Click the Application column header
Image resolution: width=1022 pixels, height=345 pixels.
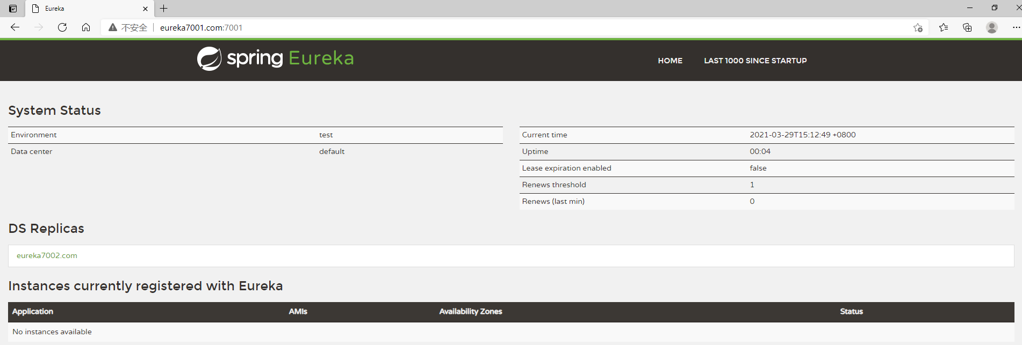(x=33, y=311)
